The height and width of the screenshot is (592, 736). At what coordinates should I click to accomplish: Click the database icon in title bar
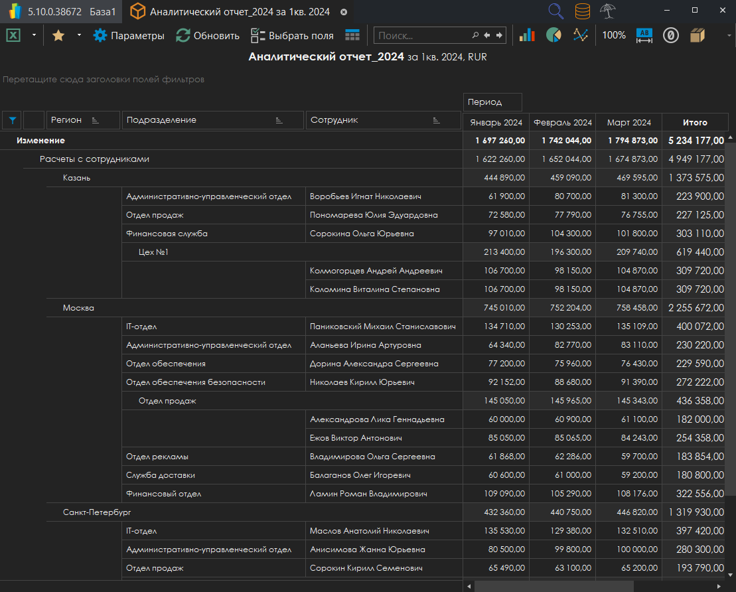tap(582, 11)
